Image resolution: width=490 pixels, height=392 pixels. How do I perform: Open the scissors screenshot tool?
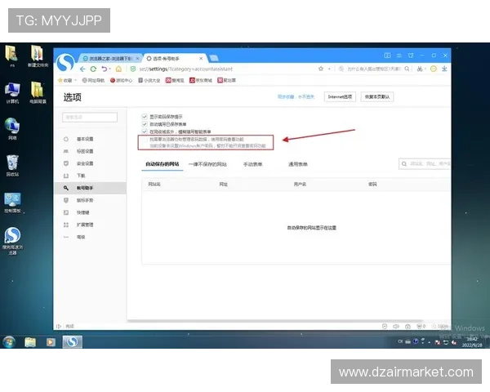tap(420, 69)
